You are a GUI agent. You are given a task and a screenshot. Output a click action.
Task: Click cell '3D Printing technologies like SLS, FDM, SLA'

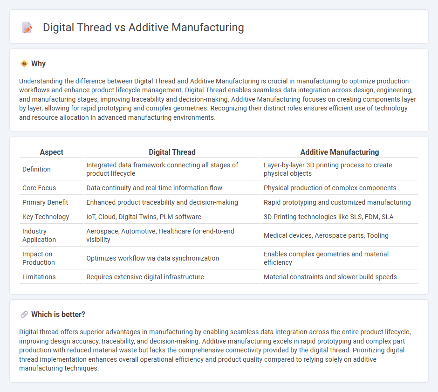pos(340,217)
